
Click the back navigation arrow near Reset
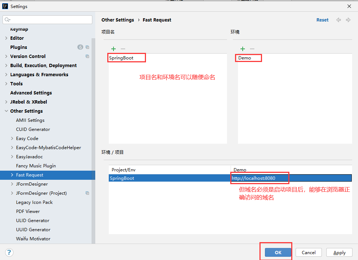(338, 20)
